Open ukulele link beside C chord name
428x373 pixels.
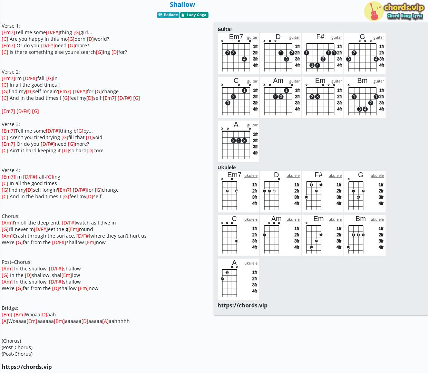(x=251, y=219)
